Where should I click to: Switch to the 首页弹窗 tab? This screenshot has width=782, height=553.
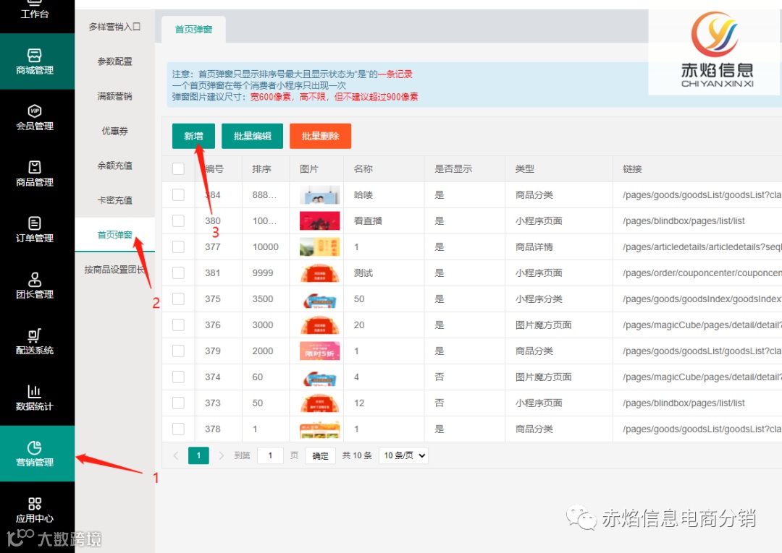tap(193, 30)
